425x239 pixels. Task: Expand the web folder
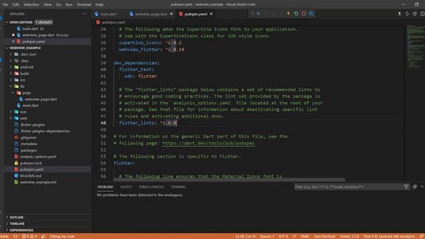[x=24, y=118]
